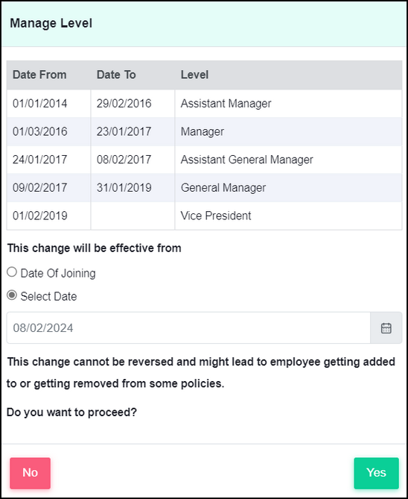Open the calendar date picker icon
The width and height of the screenshot is (408, 499).
[x=386, y=327]
